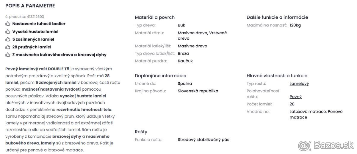Click the Rošty section heading
This screenshot has width=357, height=154.
pos(141,132)
